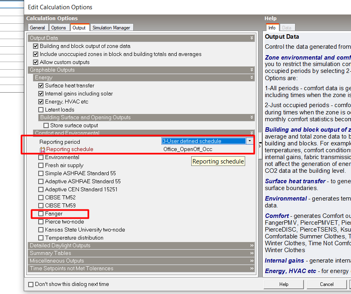Collapse the Energy subsection
The height and width of the screenshot is (294, 351).
tap(252, 77)
